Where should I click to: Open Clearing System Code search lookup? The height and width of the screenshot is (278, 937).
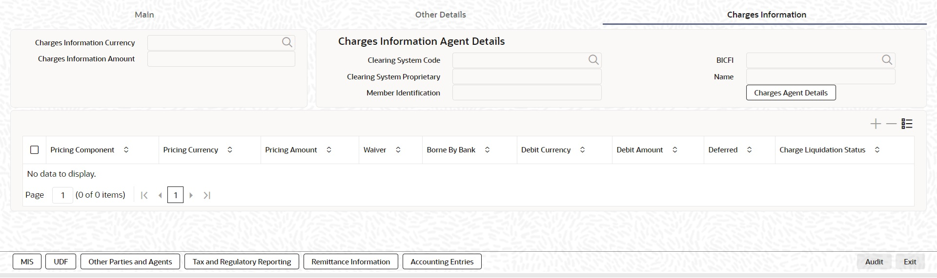(x=593, y=60)
